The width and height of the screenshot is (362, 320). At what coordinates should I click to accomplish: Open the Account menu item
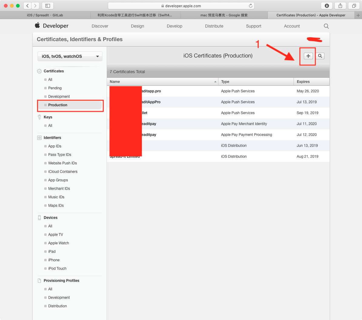click(292, 26)
